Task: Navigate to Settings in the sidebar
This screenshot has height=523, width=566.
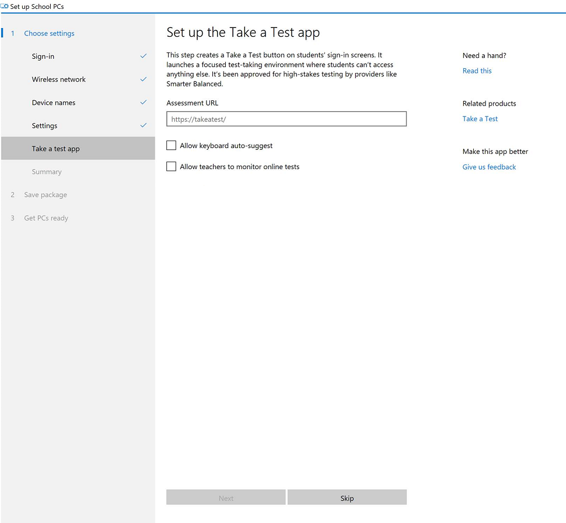Action: pos(45,126)
